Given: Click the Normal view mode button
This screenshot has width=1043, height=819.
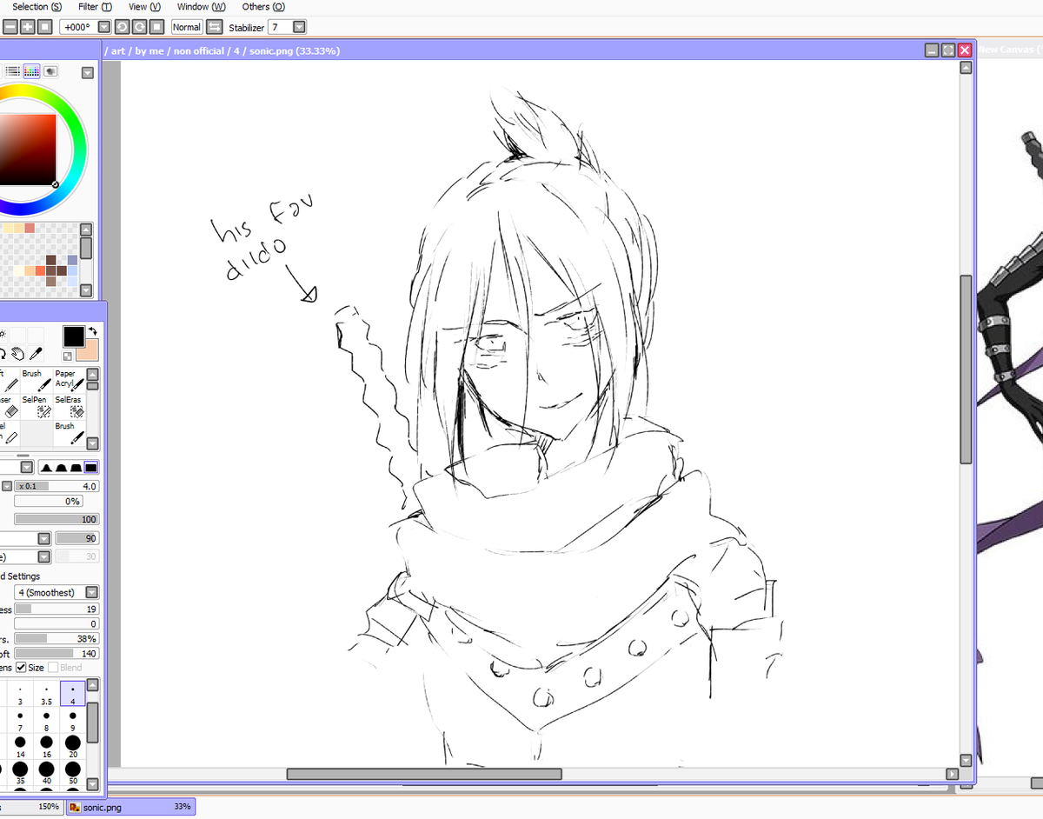Looking at the screenshot, I should click(x=187, y=27).
